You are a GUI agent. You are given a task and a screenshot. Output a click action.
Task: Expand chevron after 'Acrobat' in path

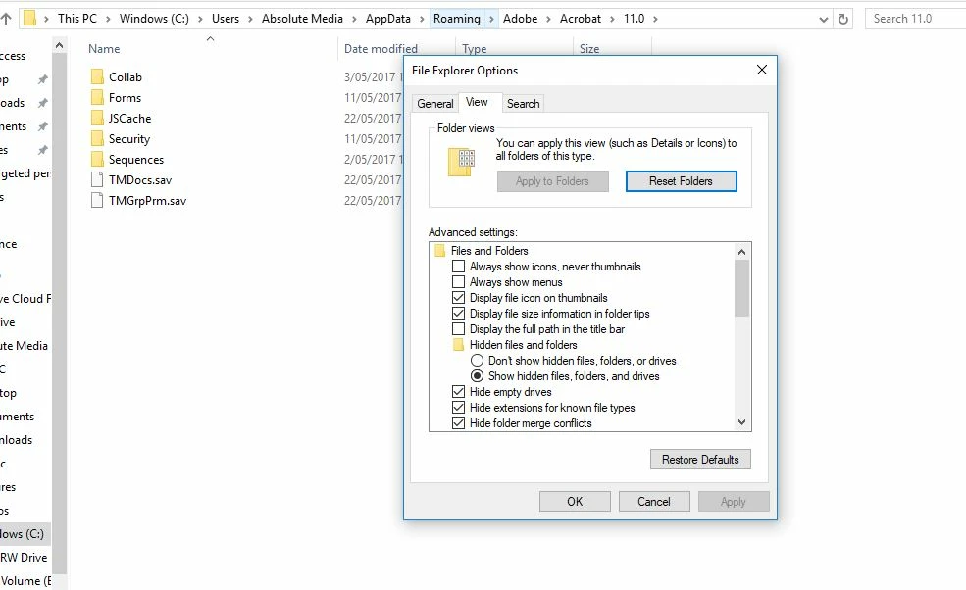click(612, 19)
